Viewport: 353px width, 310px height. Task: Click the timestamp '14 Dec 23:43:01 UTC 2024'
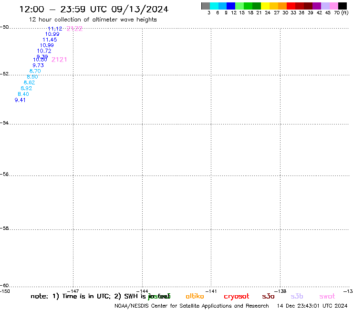pos(312,306)
